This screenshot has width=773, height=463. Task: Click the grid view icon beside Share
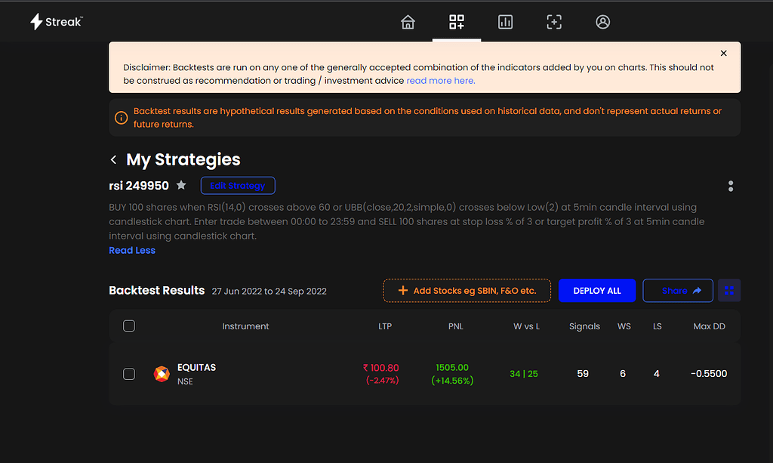tap(728, 290)
